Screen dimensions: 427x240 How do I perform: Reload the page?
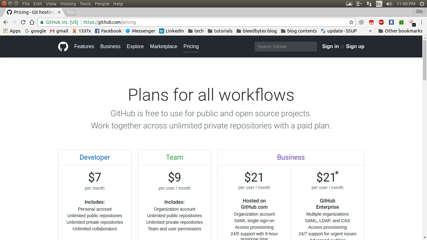[x=23, y=22]
